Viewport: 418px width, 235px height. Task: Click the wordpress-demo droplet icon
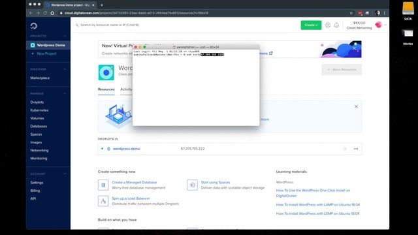[x=108, y=149]
